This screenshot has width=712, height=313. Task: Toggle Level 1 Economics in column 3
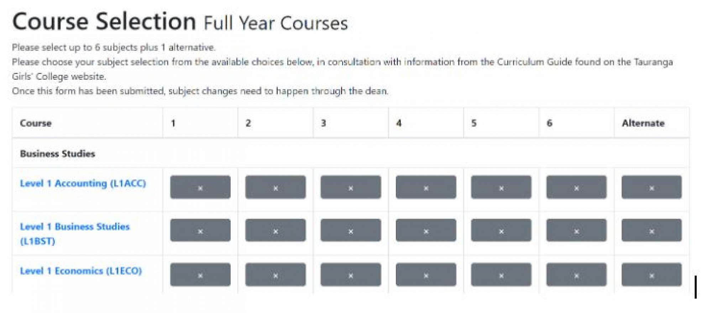(351, 275)
